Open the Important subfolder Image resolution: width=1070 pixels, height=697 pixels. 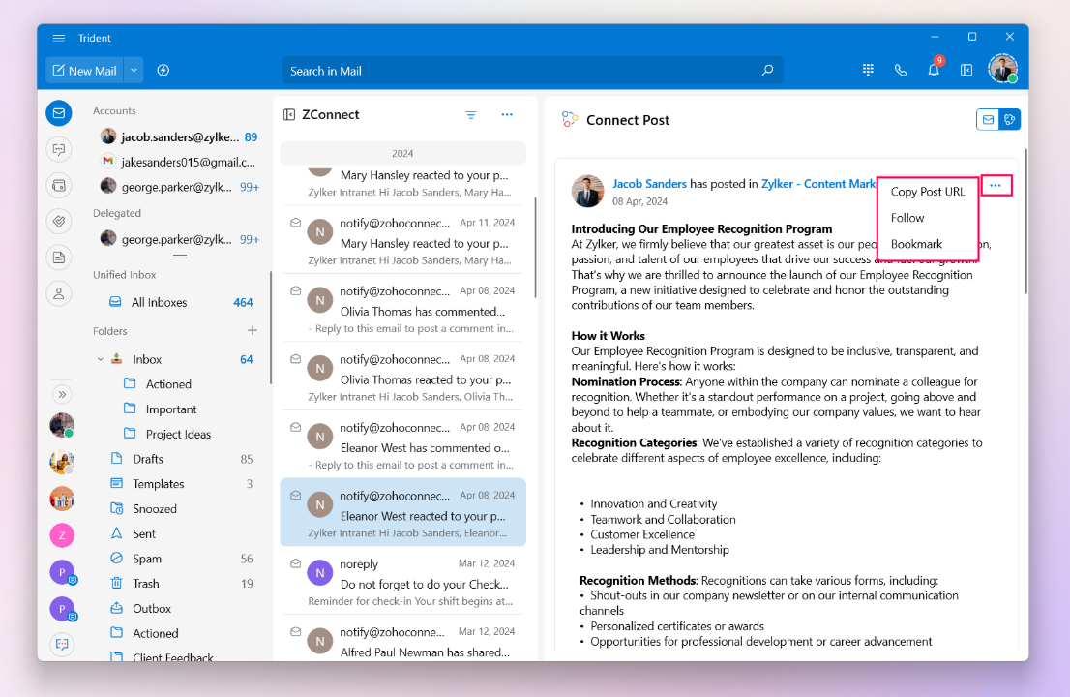(170, 409)
